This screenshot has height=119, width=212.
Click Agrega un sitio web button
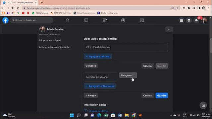click(x=98, y=57)
